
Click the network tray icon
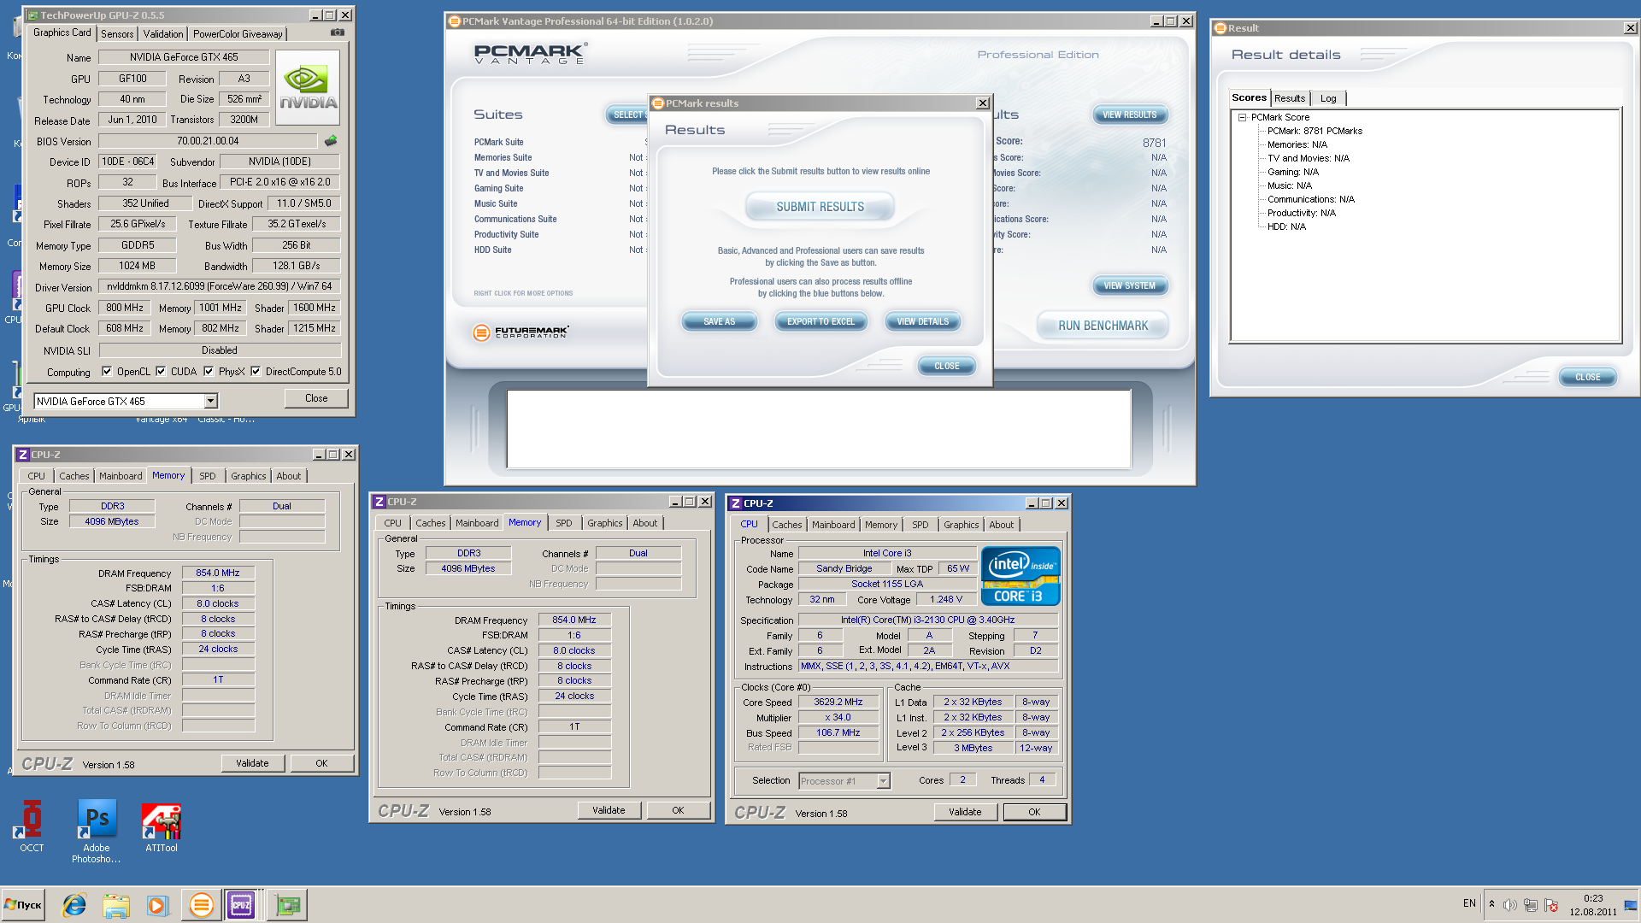click(x=1531, y=905)
